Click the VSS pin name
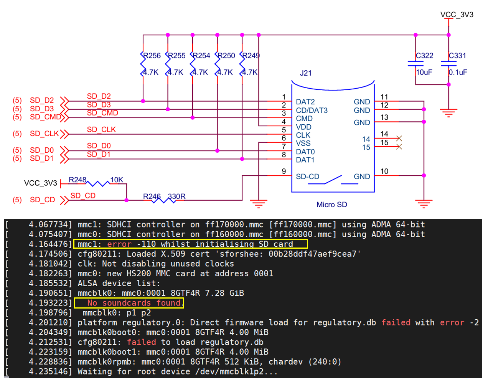The width and height of the screenshot is (483, 378). pos(303,144)
